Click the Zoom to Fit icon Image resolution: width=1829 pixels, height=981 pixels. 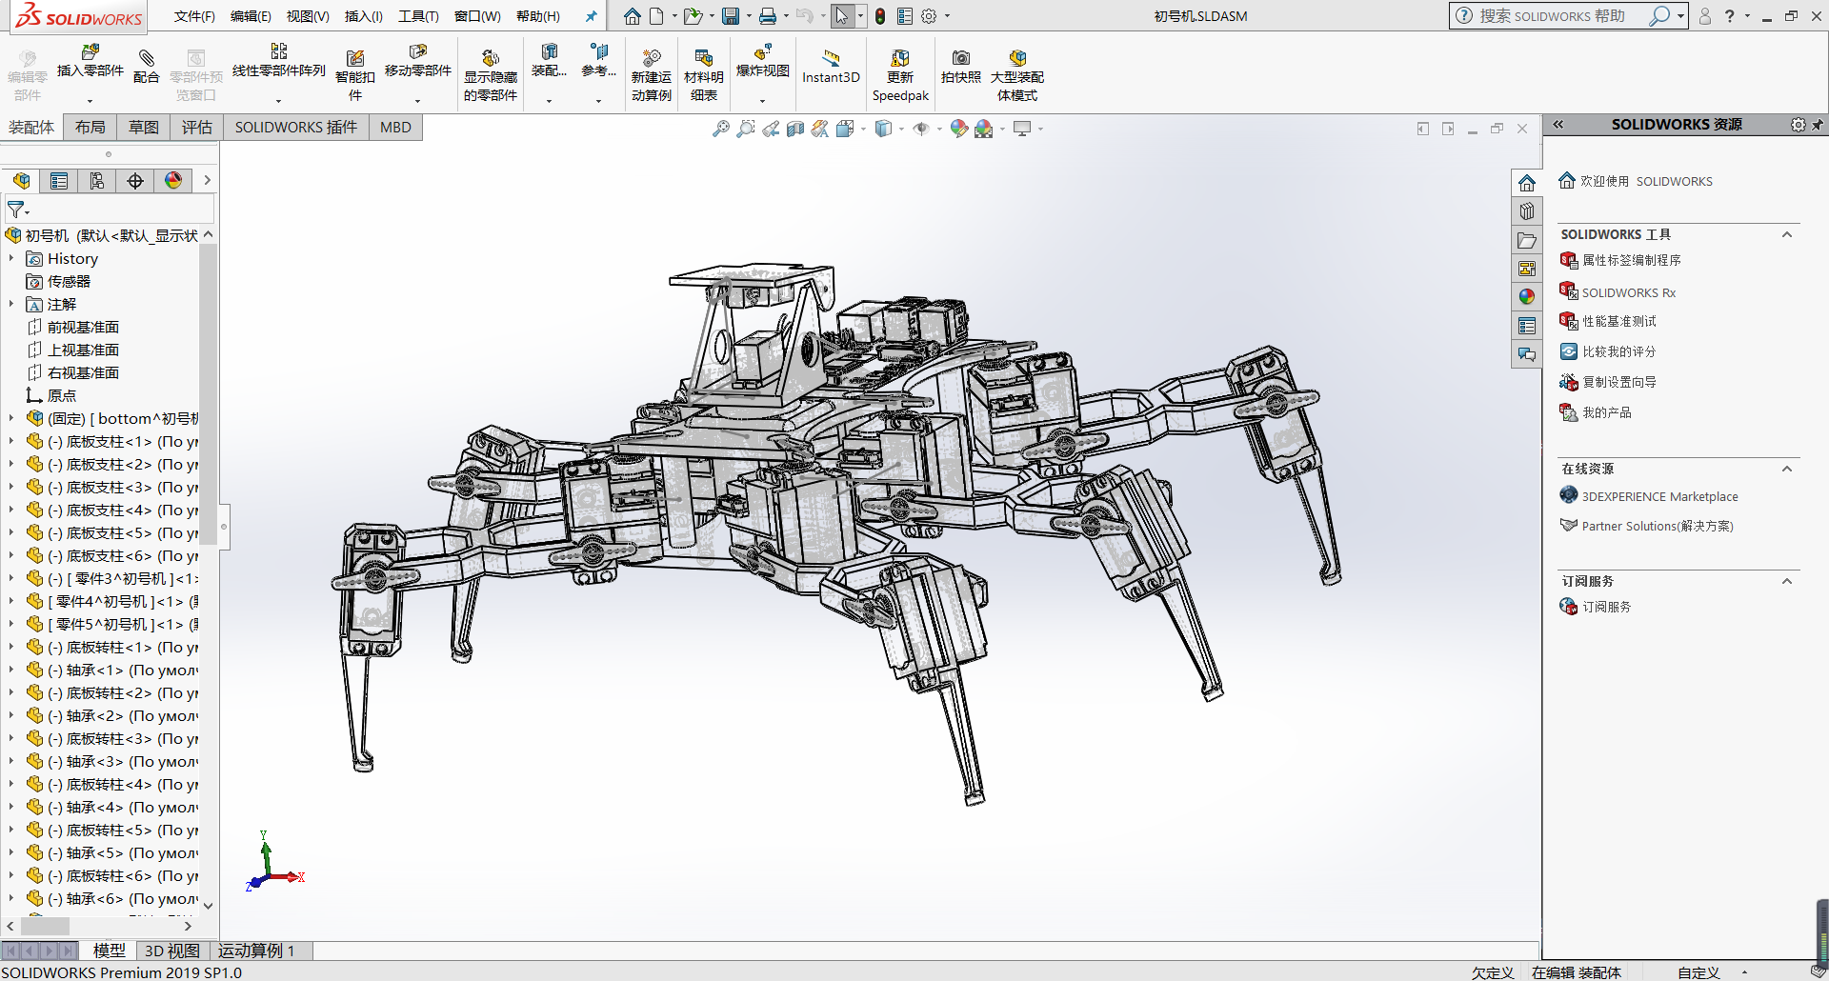click(721, 129)
